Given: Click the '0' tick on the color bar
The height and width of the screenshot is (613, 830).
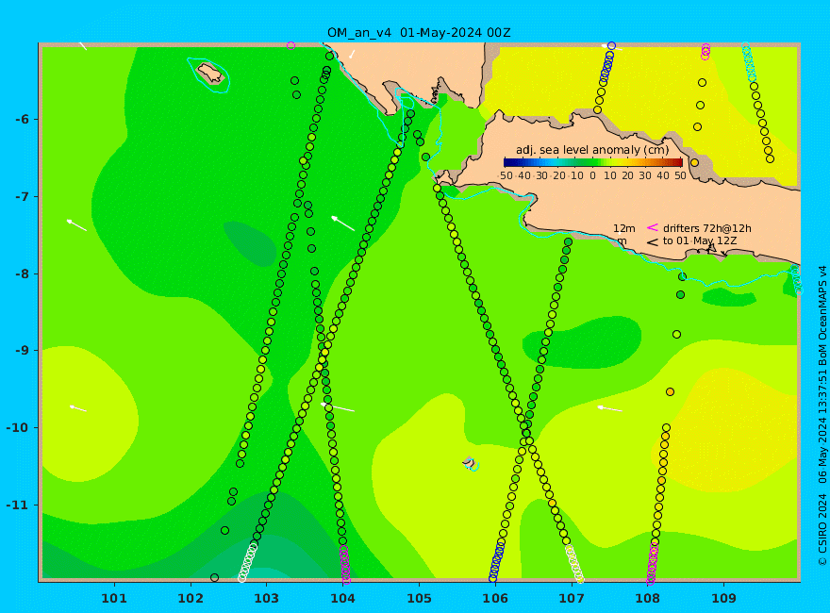Looking at the screenshot, I should tap(593, 175).
